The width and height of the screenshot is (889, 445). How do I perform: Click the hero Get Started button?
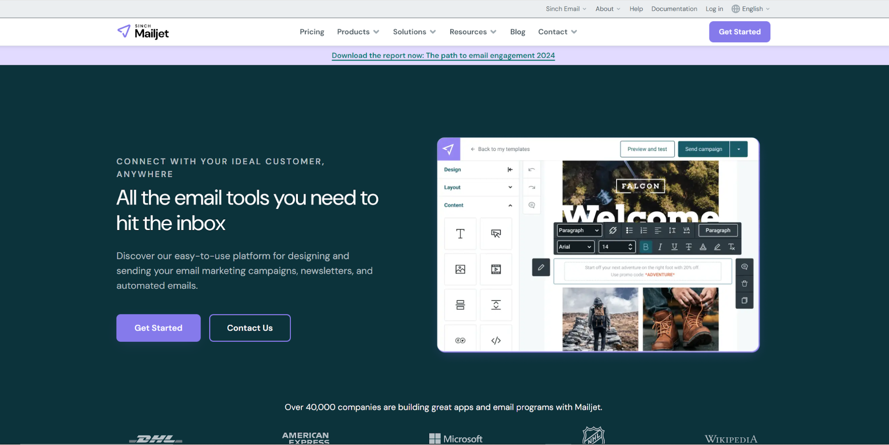pyautogui.click(x=158, y=328)
